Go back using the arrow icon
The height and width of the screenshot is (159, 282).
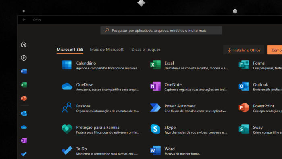point(24,20)
